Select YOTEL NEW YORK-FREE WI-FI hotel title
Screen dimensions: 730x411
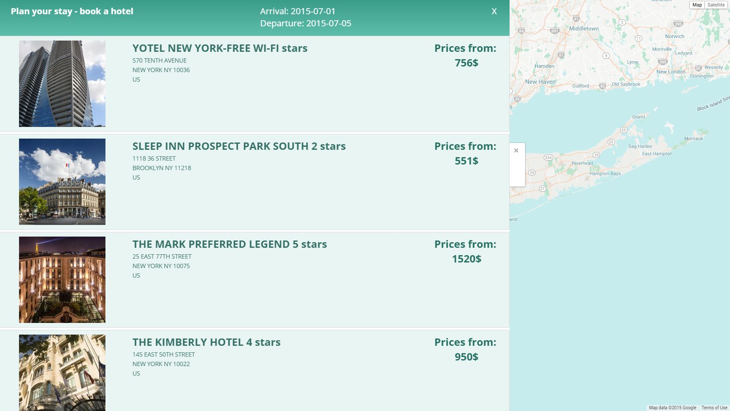point(220,48)
